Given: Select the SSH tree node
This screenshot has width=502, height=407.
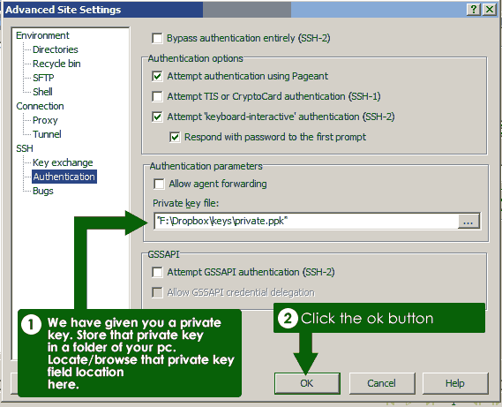Looking at the screenshot, I should tap(25, 148).
